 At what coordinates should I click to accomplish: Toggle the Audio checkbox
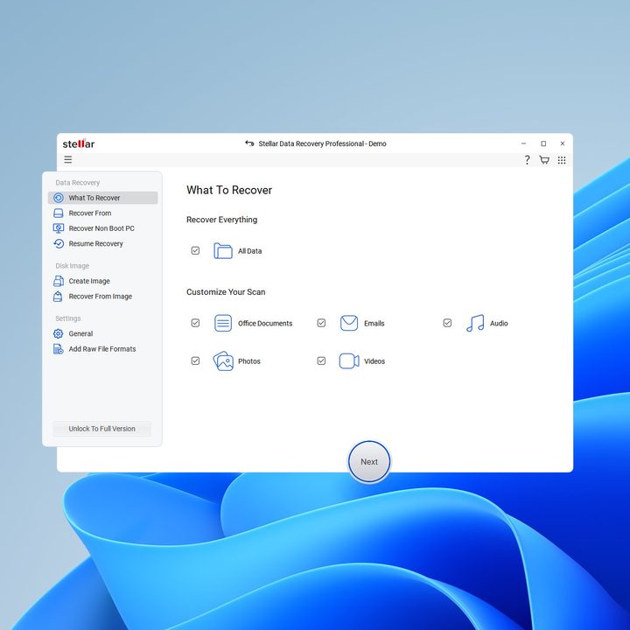point(447,323)
